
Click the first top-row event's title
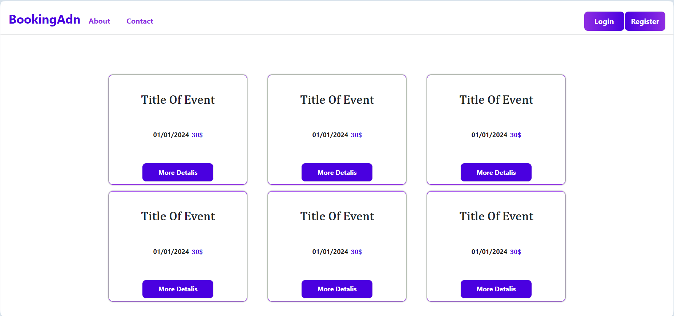point(178,100)
